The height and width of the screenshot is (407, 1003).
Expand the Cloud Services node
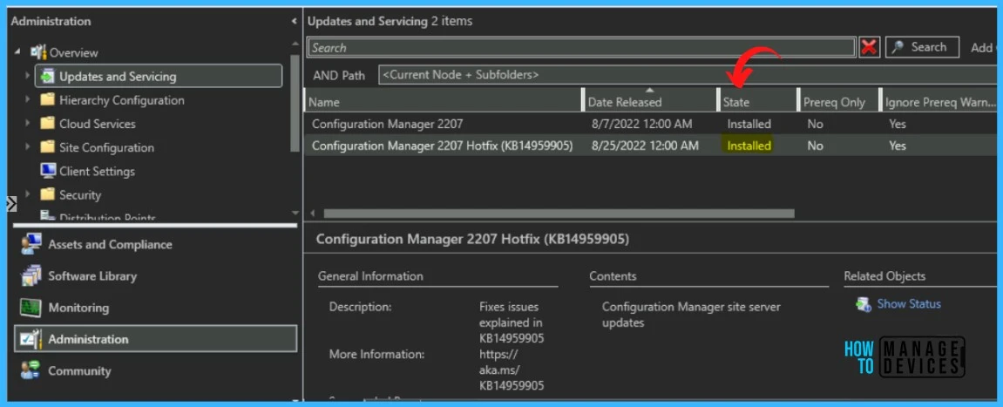click(28, 124)
